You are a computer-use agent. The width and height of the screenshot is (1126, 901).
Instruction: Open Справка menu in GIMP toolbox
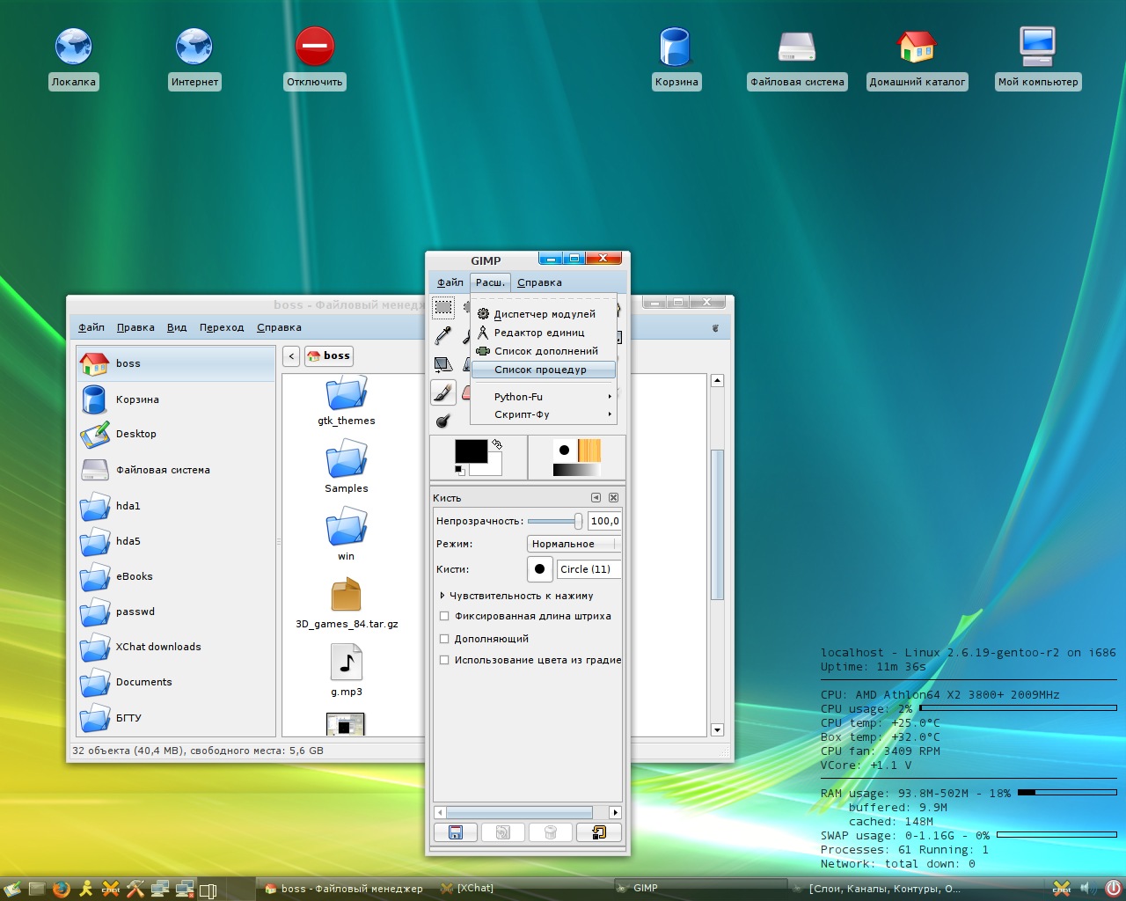click(539, 282)
